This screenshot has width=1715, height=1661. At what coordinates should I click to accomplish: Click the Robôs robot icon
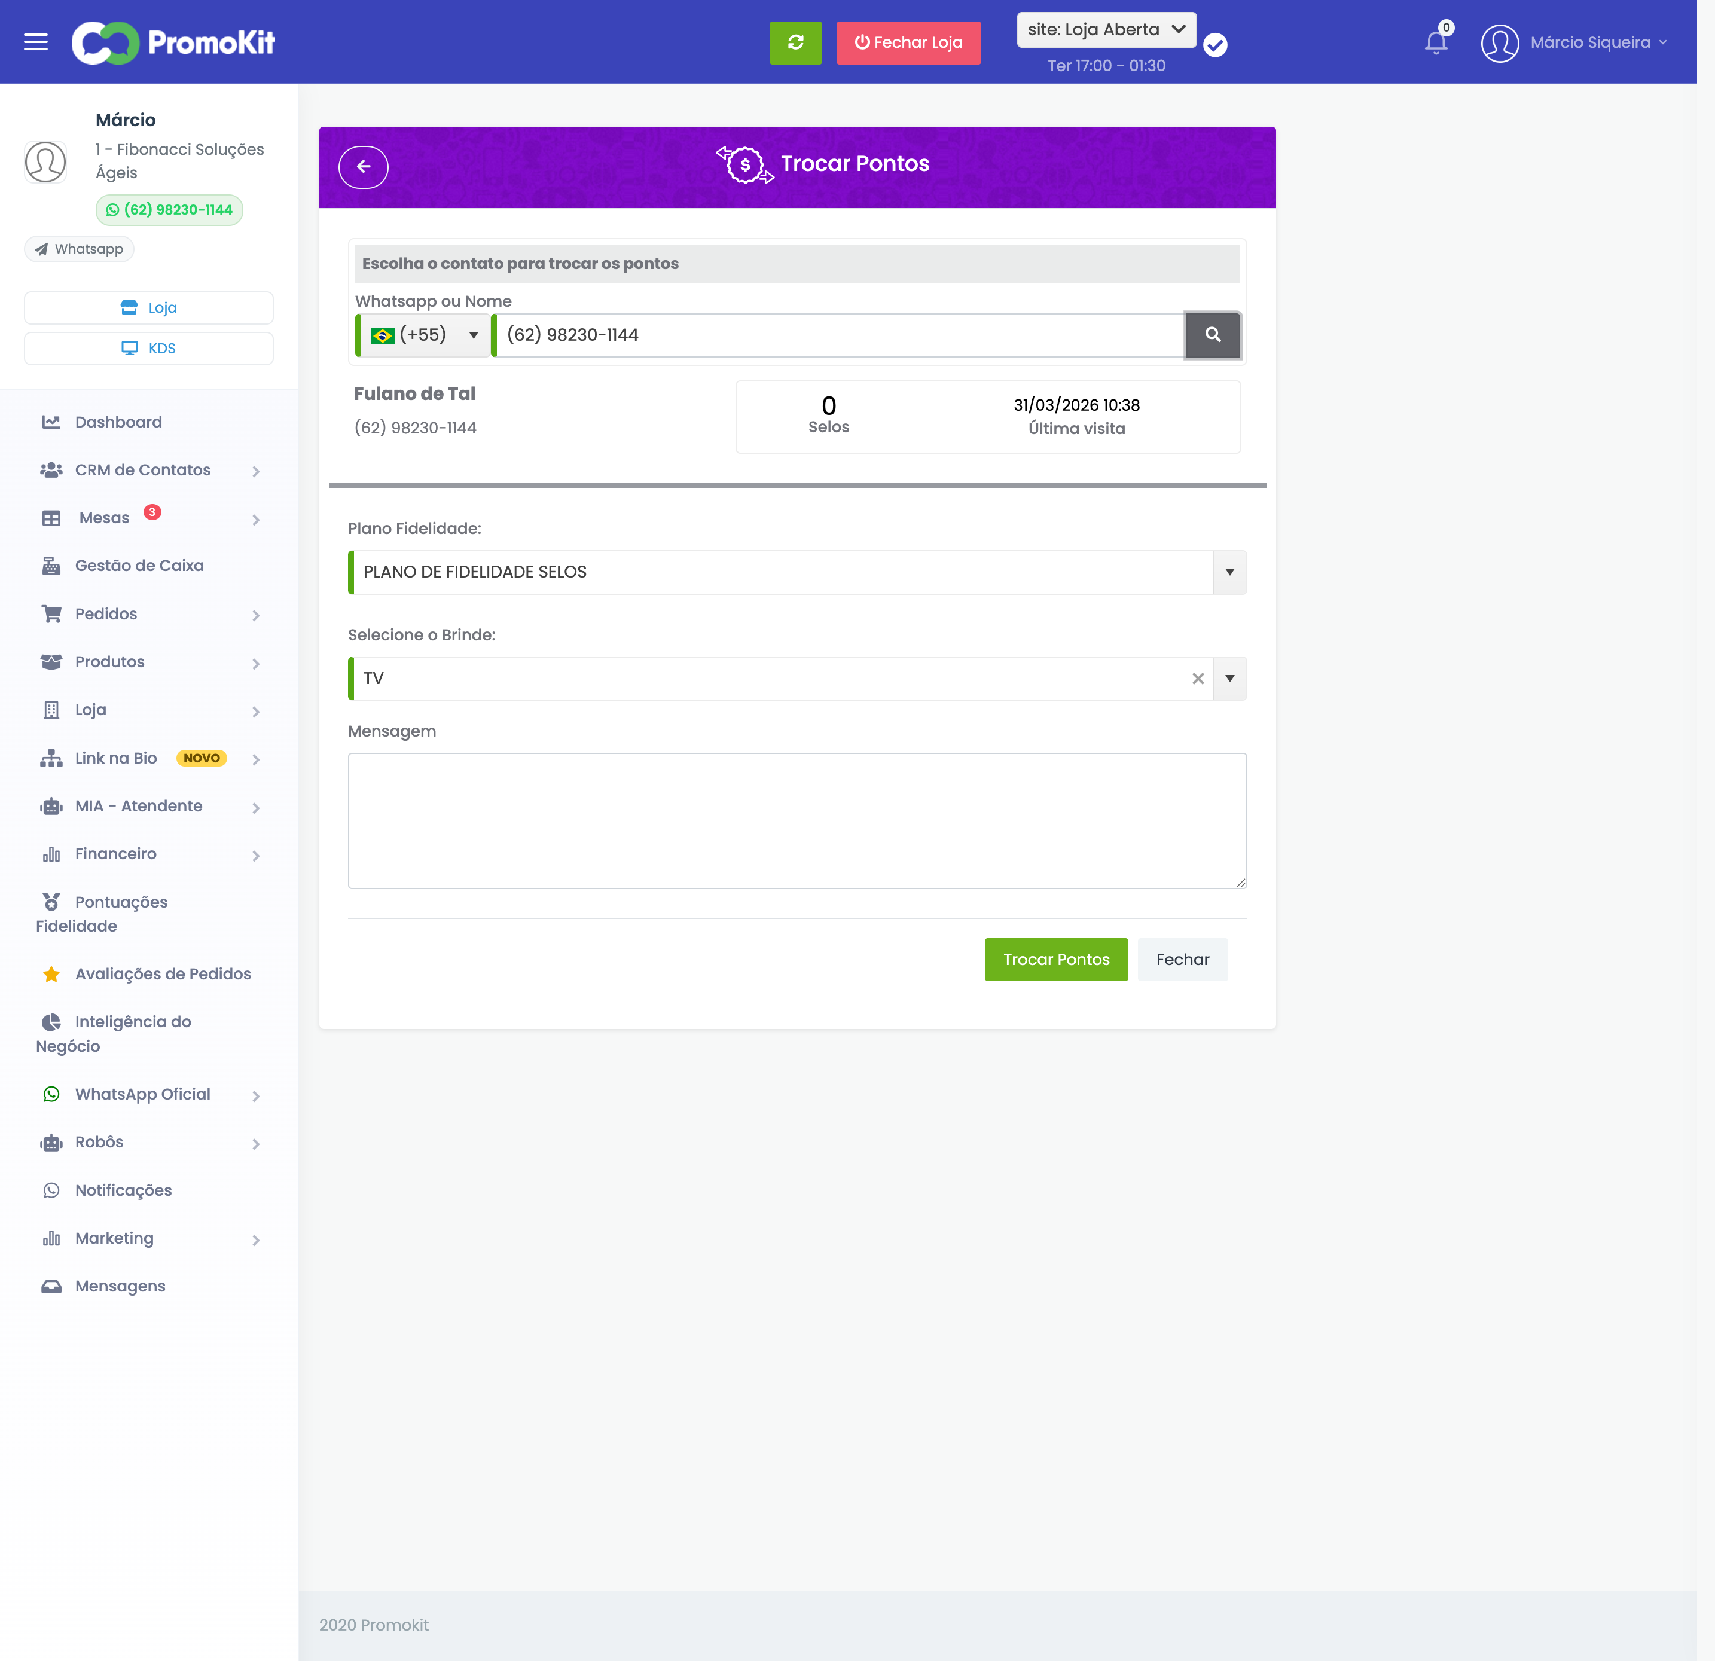coord(51,1143)
